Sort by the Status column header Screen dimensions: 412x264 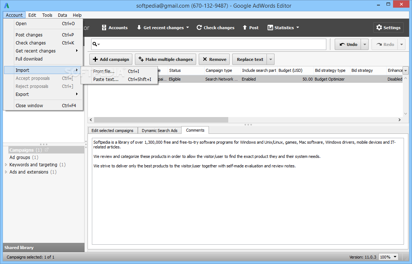coord(186,70)
